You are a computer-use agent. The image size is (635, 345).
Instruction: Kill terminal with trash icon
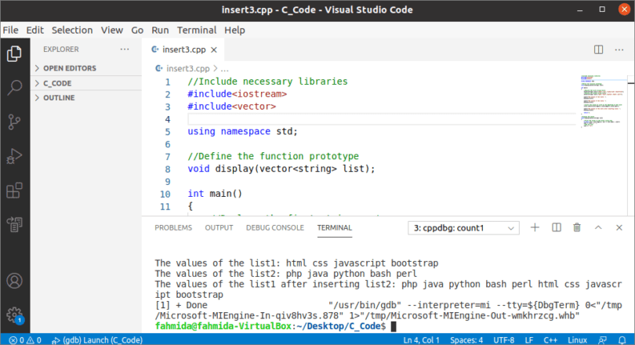click(577, 227)
